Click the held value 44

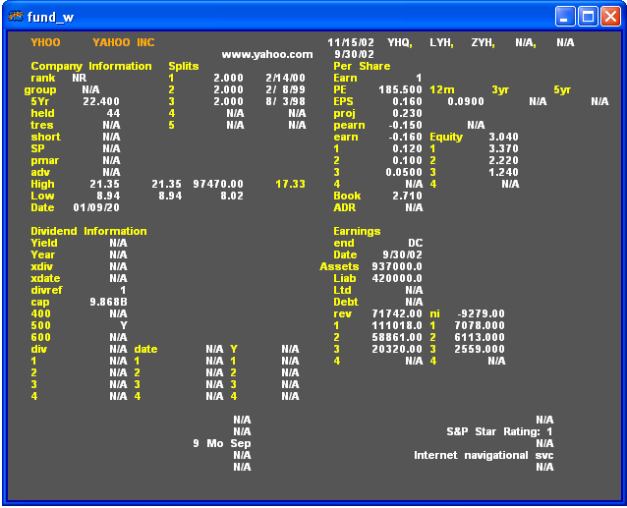point(114,114)
